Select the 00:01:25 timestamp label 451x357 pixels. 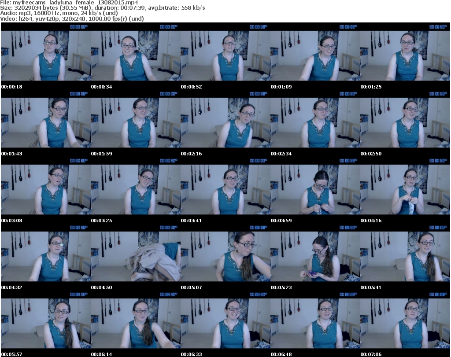tap(371, 87)
